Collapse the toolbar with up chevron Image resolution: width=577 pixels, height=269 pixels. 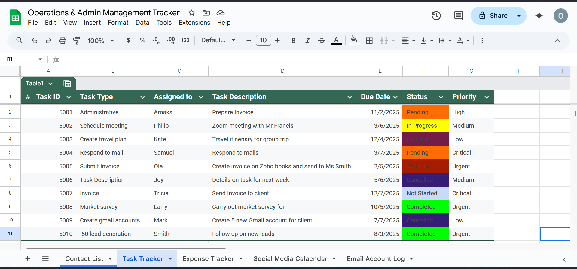point(557,41)
